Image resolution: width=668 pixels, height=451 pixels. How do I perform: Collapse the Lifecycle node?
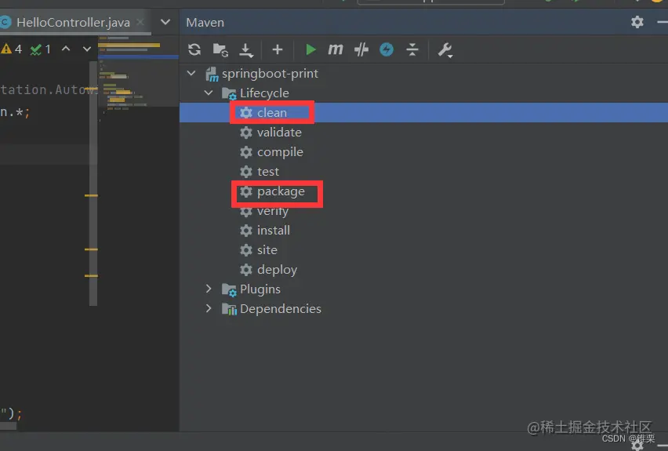[x=209, y=93]
